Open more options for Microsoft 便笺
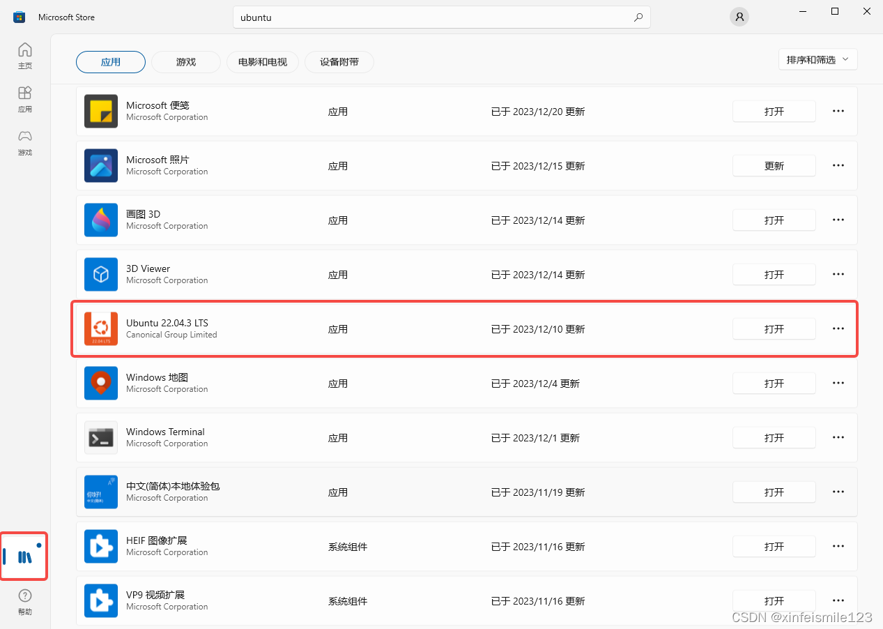The width and height of the screenshot is (883, 629). pos(838,111)
